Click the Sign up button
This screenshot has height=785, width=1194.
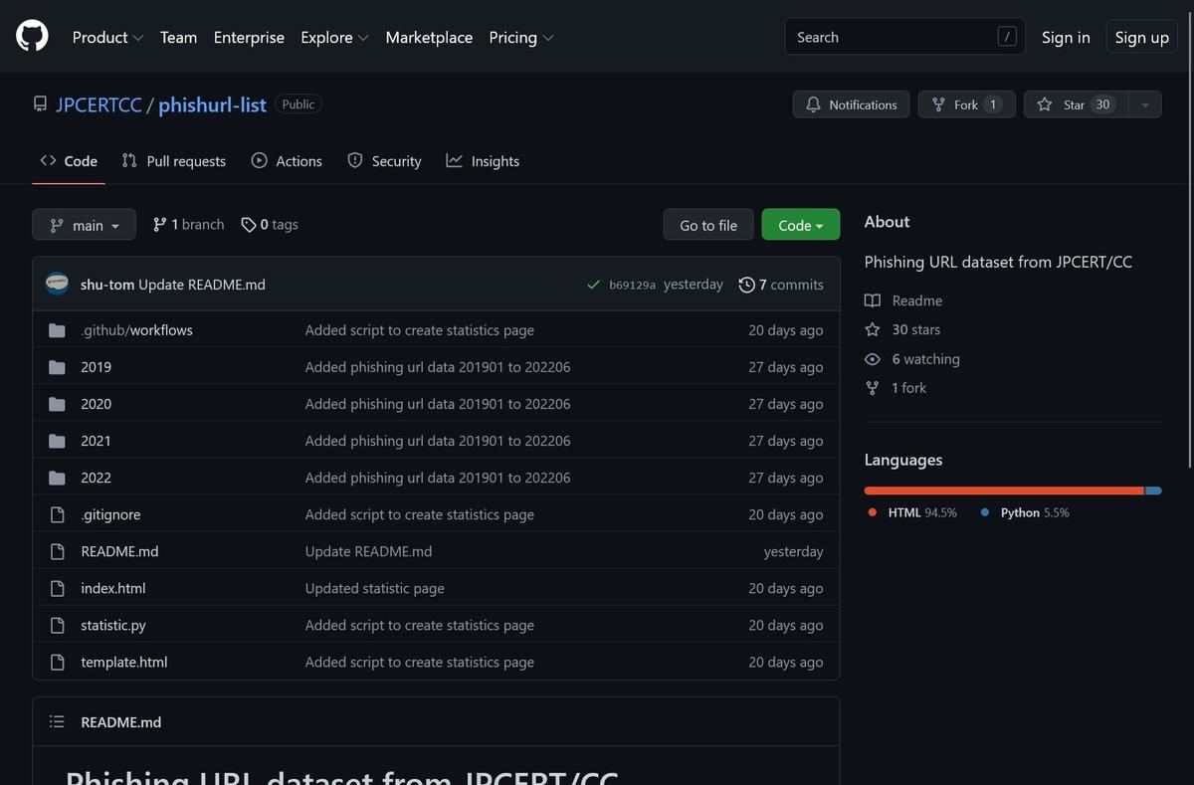(x=1141, y=37)
